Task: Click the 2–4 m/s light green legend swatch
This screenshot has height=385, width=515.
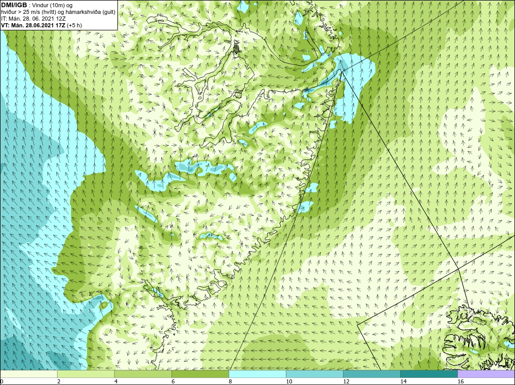Action: (x=86, y=374)
